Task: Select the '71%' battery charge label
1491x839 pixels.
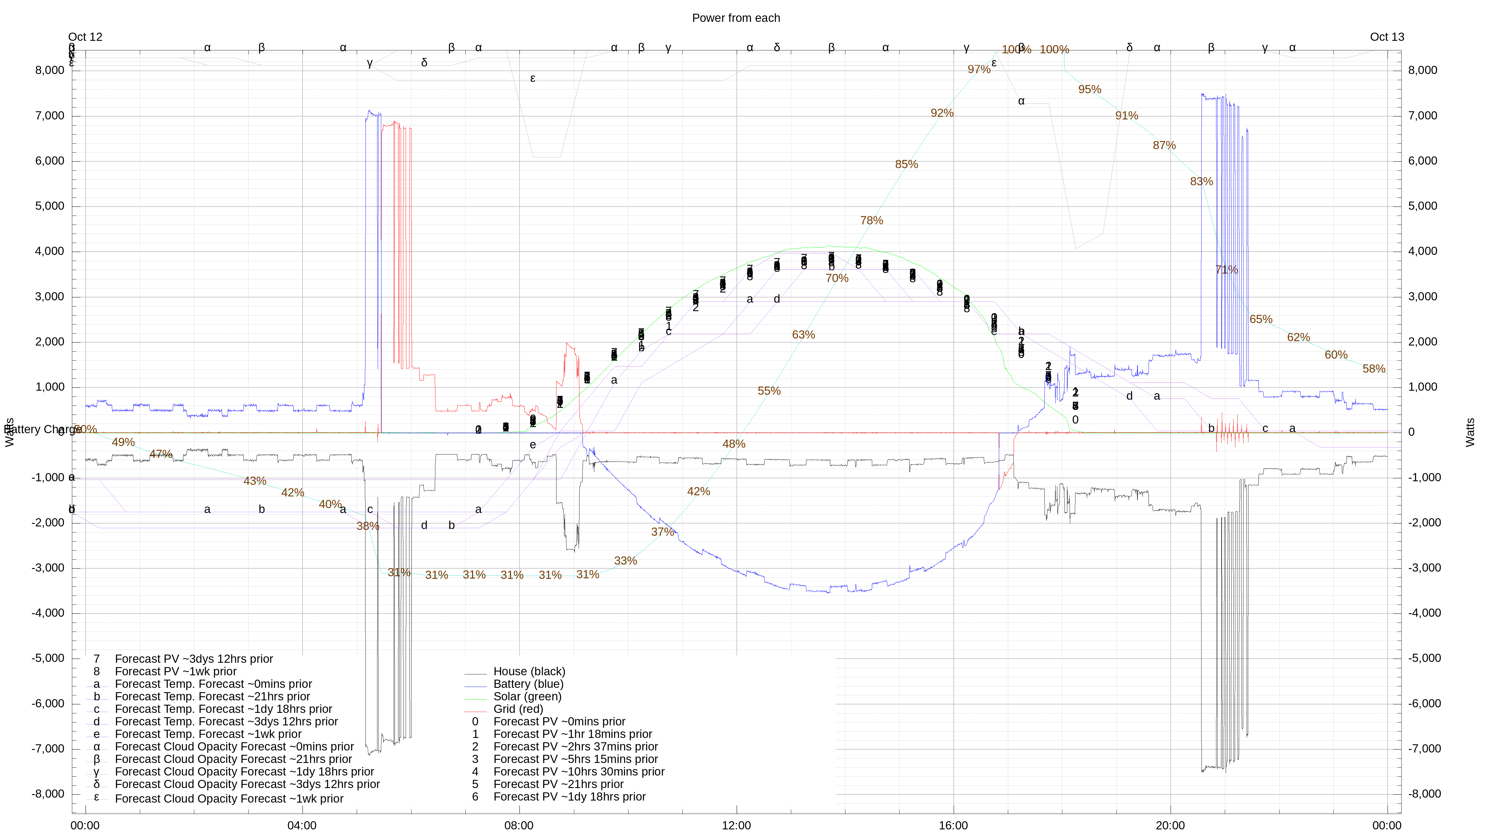Action: pos(1227,270)
